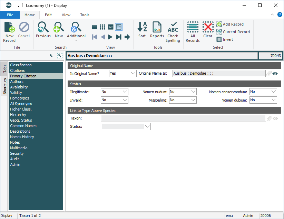Open the Nomen conservandum dropdown
The width and height of the screenshot is (284, 219).
274,92
